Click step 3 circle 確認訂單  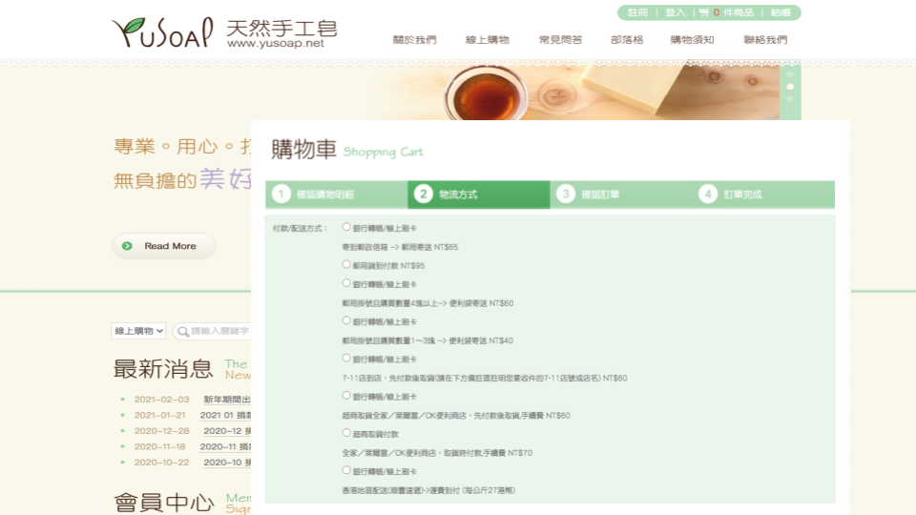[566, 195]
